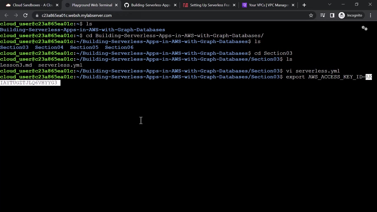Switch to Playground Web Terminal tab
This screenshot has height=212, width=377.
tap(91, 5)
